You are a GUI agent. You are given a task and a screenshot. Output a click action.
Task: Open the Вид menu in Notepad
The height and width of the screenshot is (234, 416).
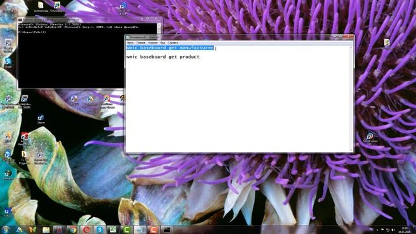tap(162, 42)
